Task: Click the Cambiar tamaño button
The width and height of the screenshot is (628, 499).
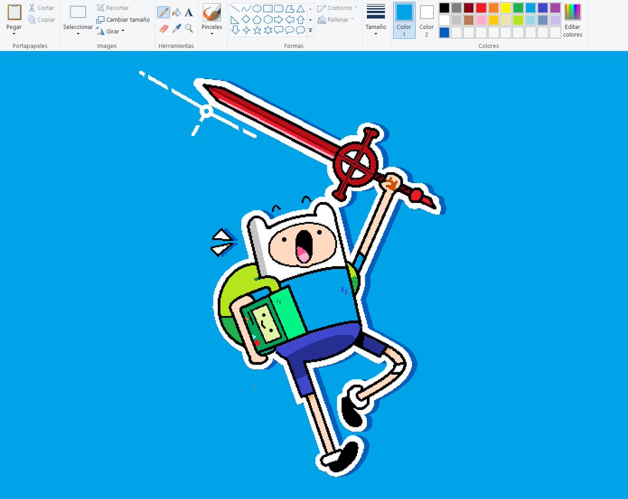Action: pos(123,19)
